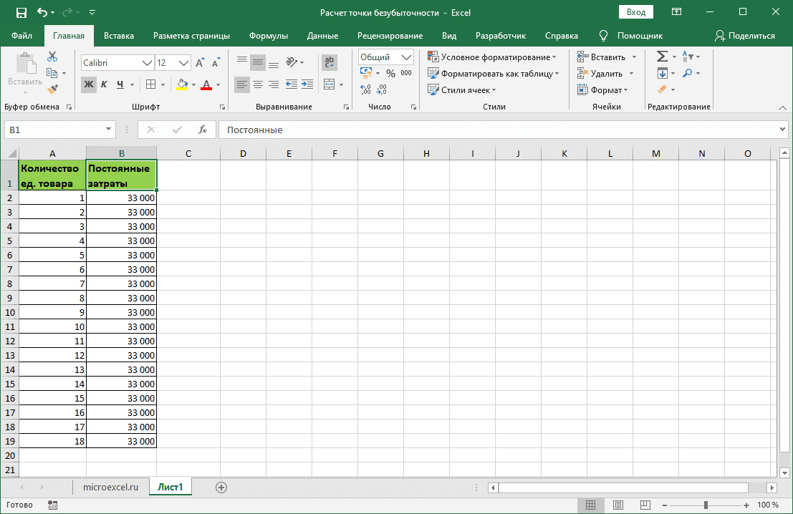The image size is (793, 514).
Task: Toggle wrap text button
Action: 330,63
